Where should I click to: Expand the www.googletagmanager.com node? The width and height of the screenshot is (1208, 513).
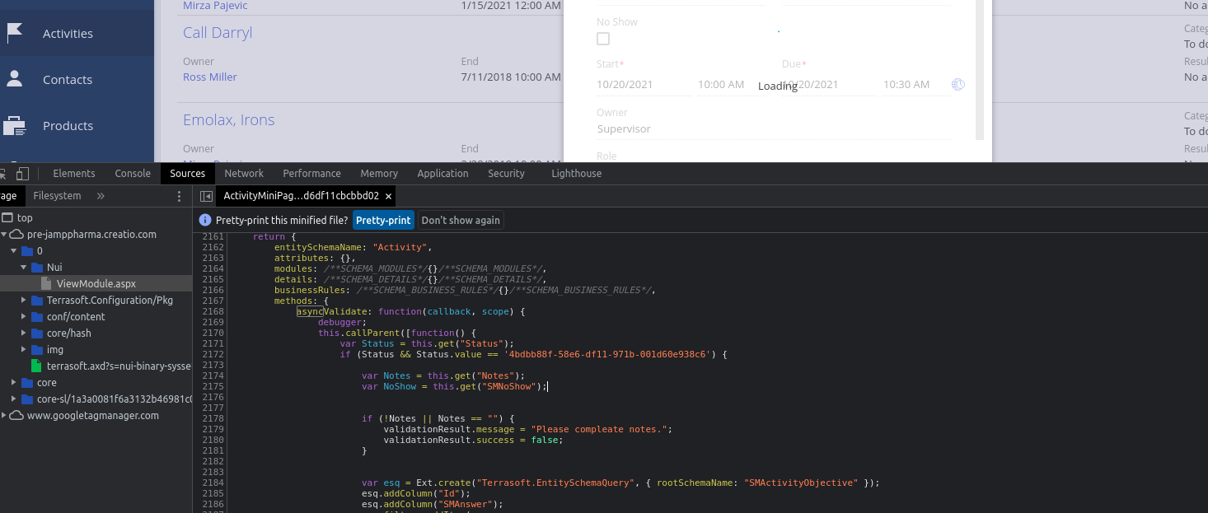click(4, 415)
